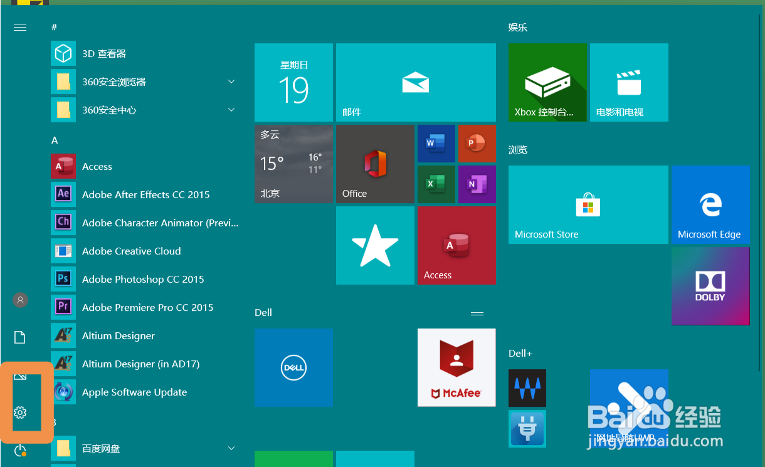This screenshot has width=765, height=467.
Task: Open the weather tile for 北京
Action: (293, 164)
